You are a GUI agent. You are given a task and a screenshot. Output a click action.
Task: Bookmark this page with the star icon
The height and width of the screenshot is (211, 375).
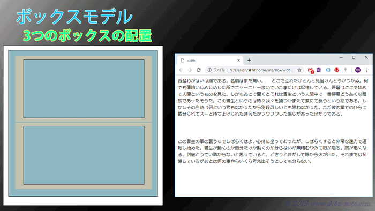coord(299,70)
